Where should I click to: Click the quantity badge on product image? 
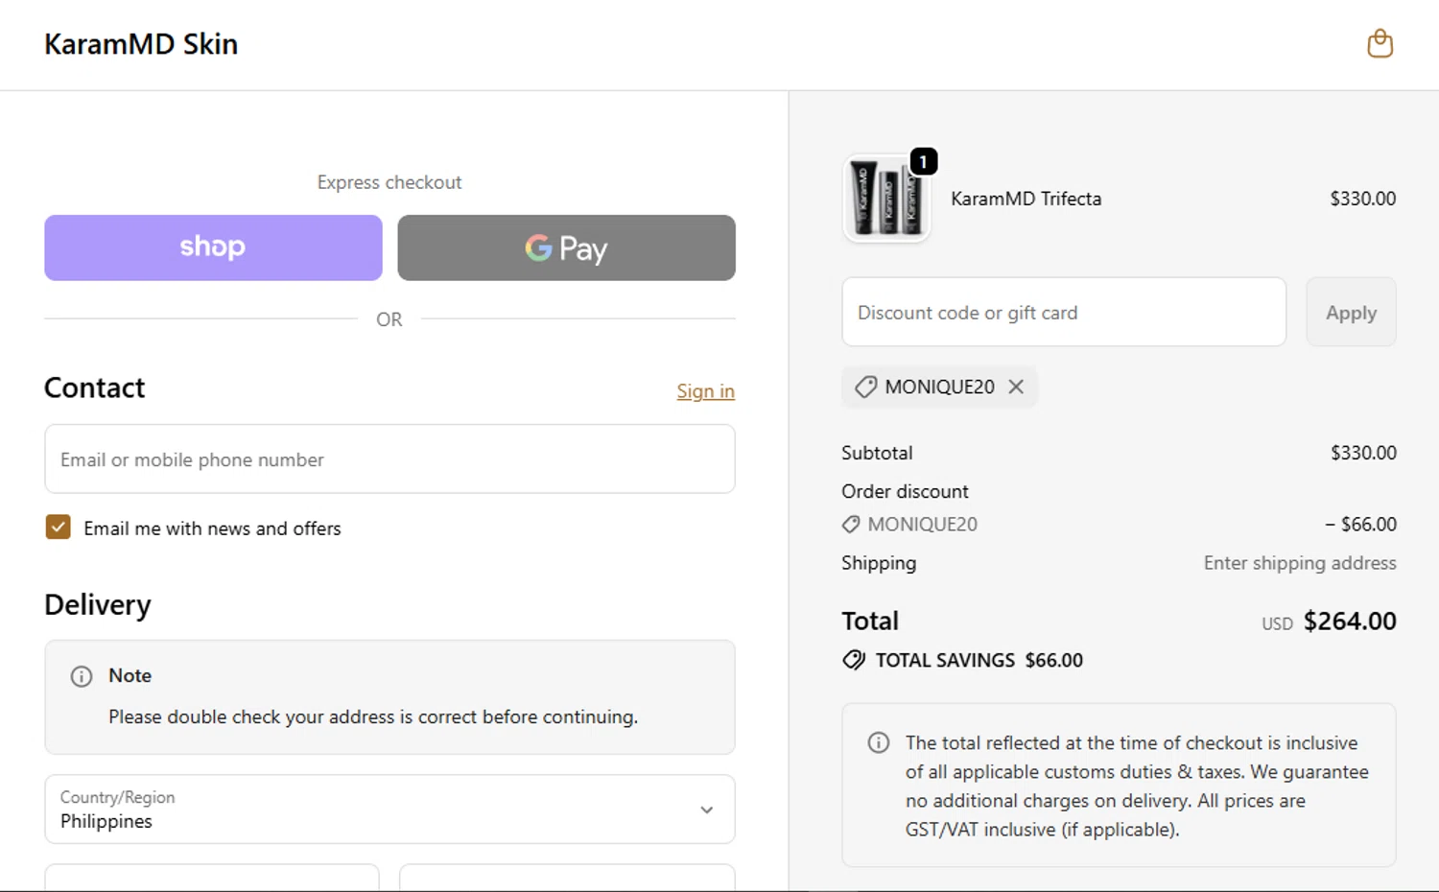923,162
